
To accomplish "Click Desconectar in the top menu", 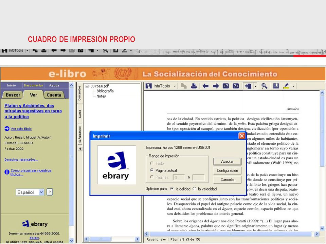I will click(34, 85).
